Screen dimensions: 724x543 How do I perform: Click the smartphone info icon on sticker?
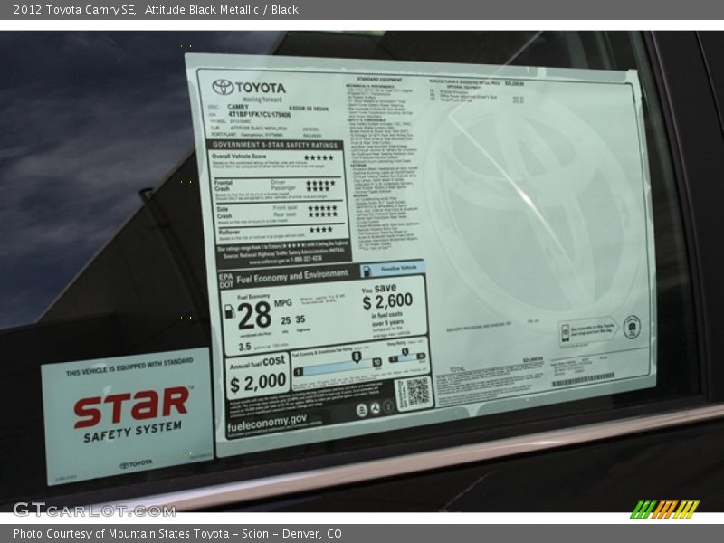point(589,329)
